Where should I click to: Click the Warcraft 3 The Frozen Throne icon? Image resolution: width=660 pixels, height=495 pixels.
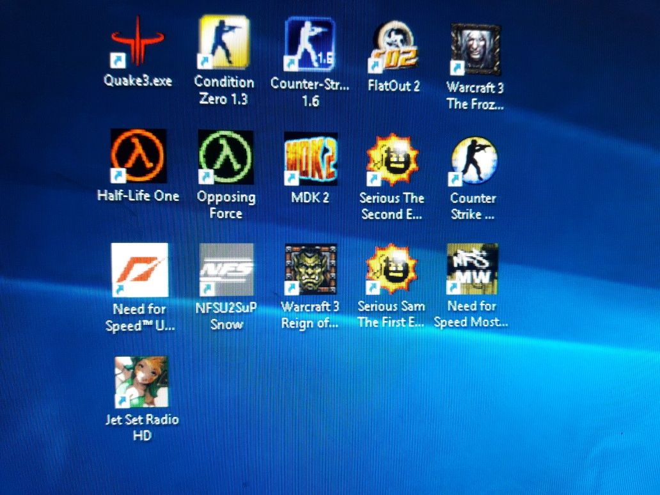click(x=476, y=49)
